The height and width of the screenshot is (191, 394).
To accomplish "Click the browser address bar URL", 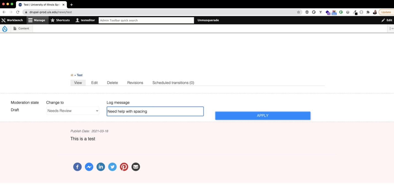I will 51,12.
